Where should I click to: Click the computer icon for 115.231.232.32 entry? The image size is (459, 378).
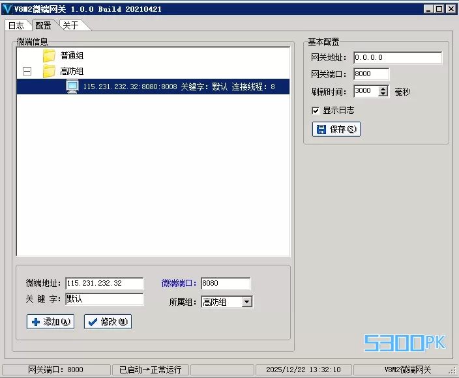point(72,87)
